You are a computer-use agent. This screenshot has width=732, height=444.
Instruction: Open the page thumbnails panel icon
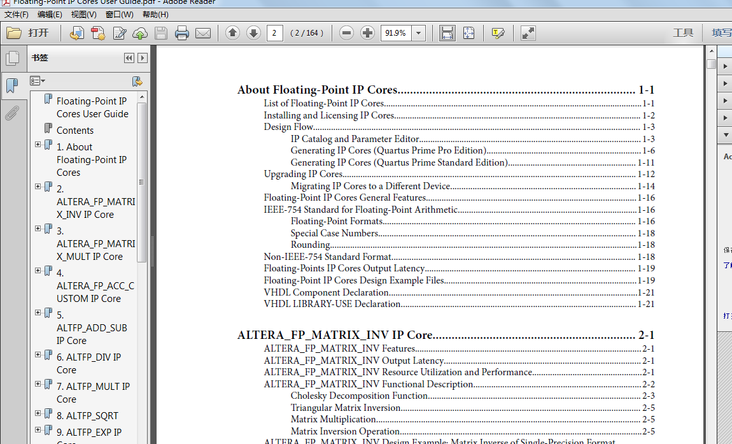pos(13,59)
